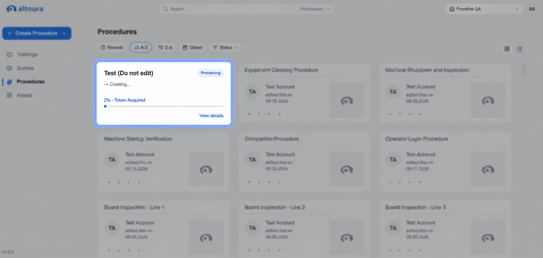Click Board Inspection - Line 2 thumbnail
Screen dimensions: 543x258
(x=347, y=237)
